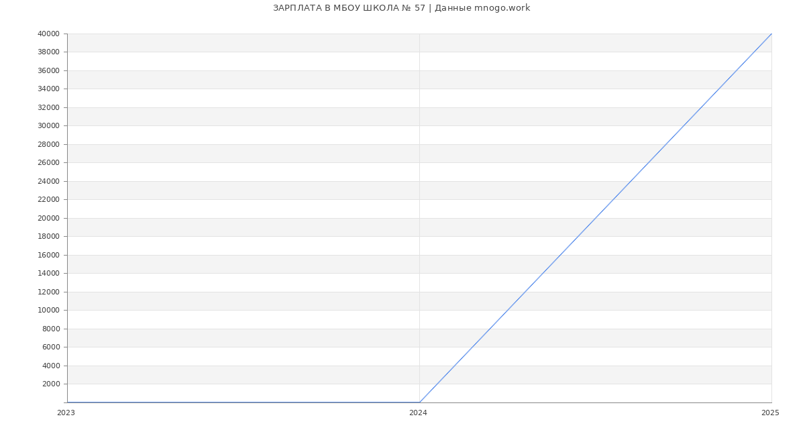The height and width of the screenshot is (436, 805).
Task: Click the 16000 y-axis label
Action: point(48,255)
